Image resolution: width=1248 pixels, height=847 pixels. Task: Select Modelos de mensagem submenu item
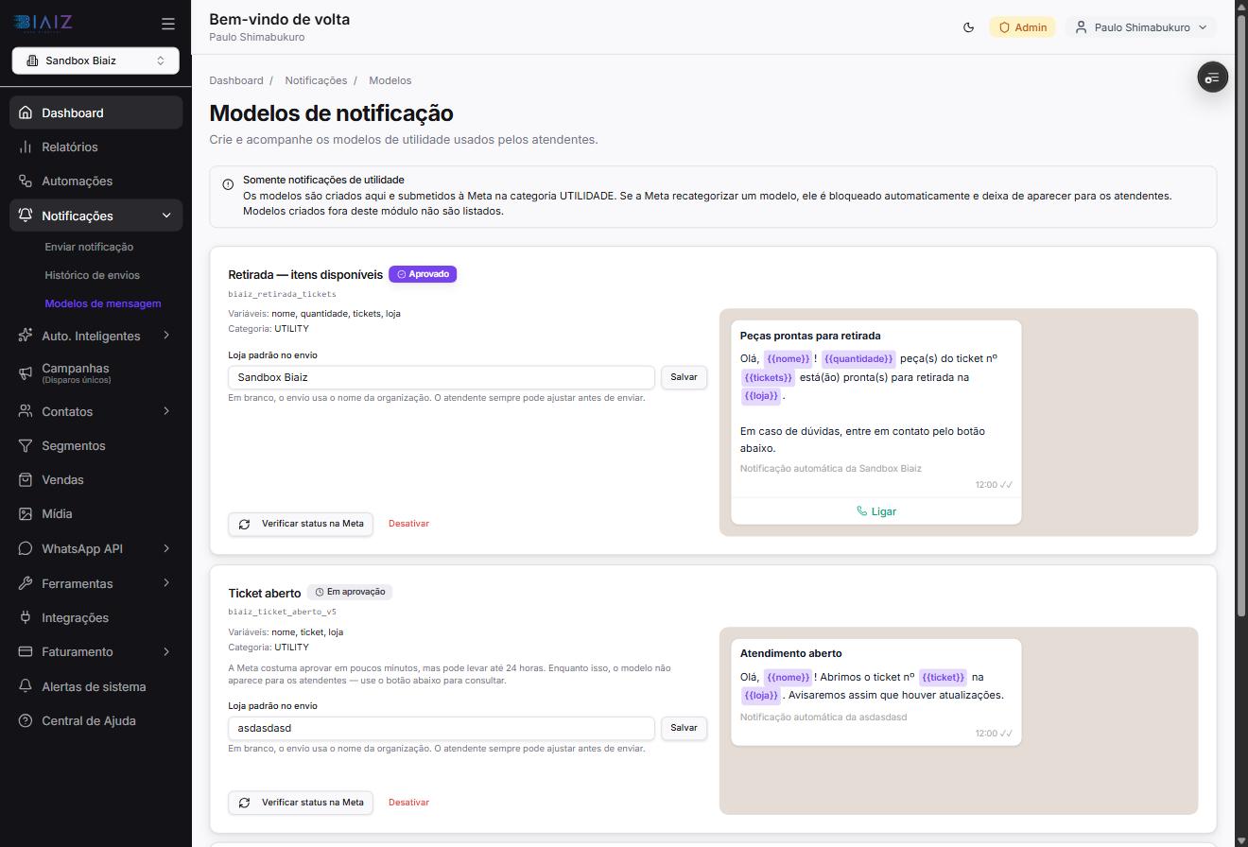pos(103,303)
